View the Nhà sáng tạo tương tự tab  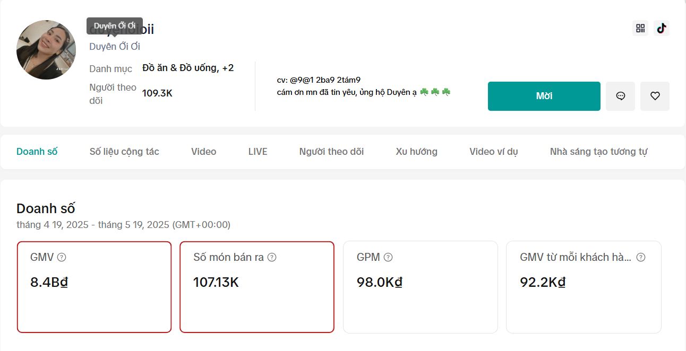(x=598, y=152)
